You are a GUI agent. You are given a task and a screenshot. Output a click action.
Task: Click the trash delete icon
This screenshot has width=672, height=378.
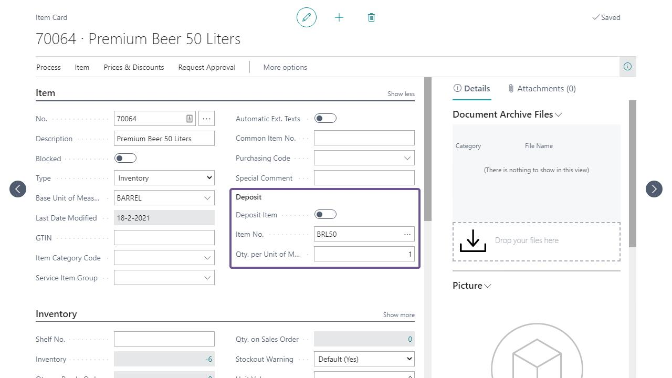(371, 17)
